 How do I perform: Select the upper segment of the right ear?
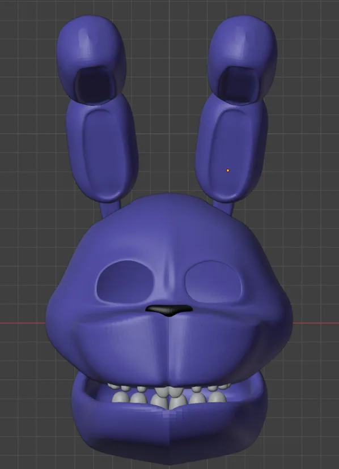pyautogui.click(x=242, y=60)
